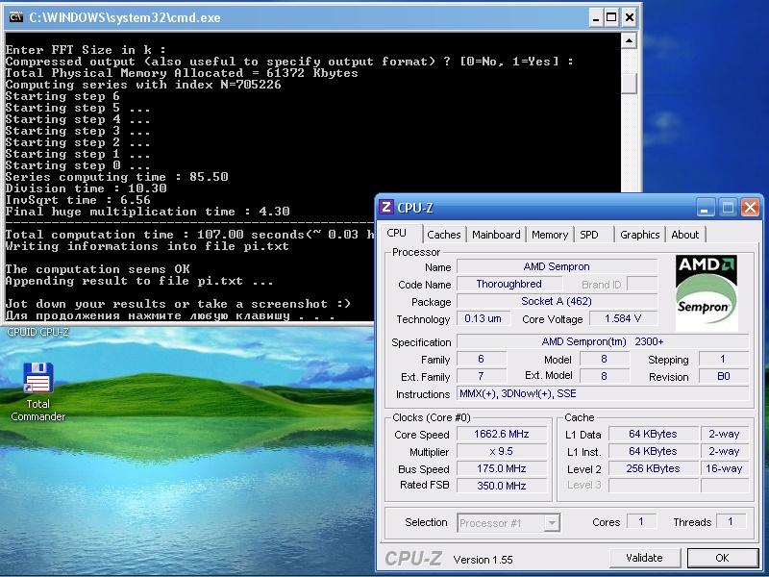Close the cmd.exe window

pyautogui.click(x=630, y=18)
